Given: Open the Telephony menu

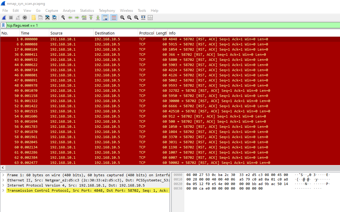Looking at the screenshot, I should [x=107, y=10].
